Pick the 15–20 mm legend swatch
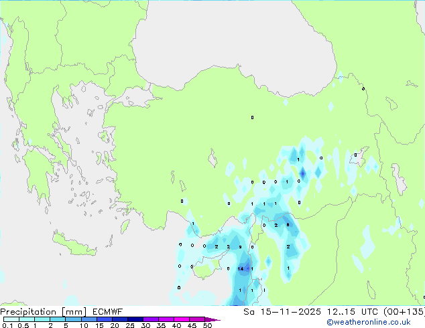Viewport: 425px width, 328px height. pos(105,319)
